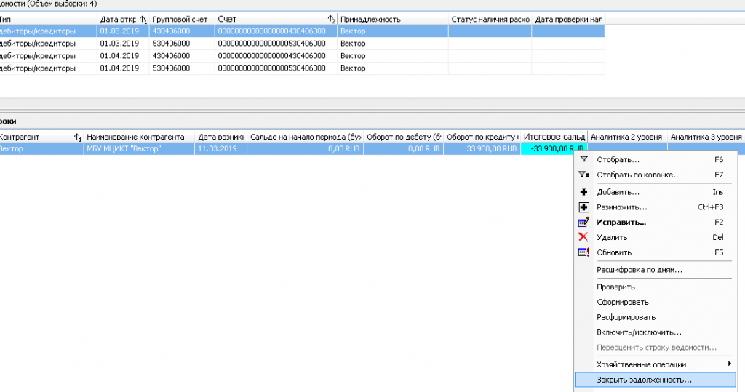
Task: Choose Закрыть задолженность from the context menu
Action: click(644, 379)
